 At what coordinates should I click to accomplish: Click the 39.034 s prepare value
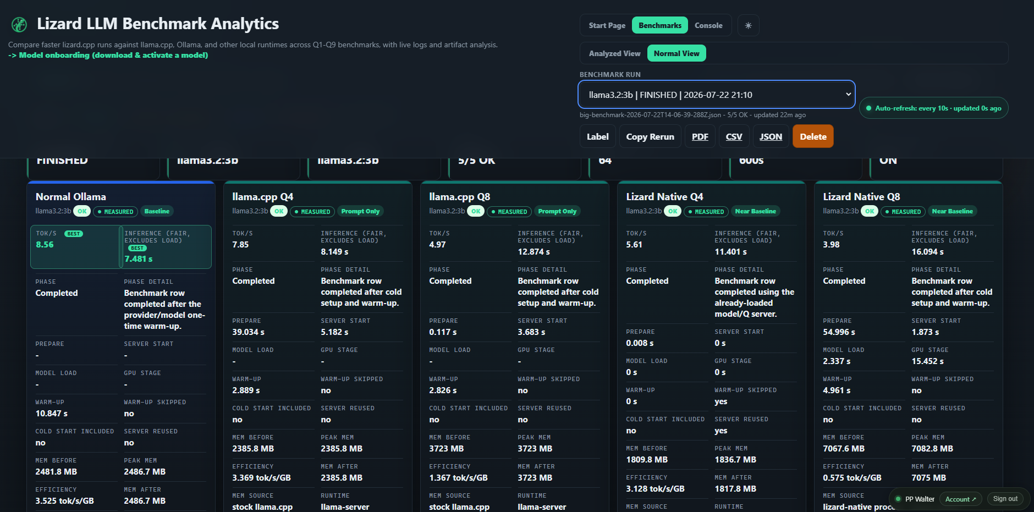coord(248,332)
